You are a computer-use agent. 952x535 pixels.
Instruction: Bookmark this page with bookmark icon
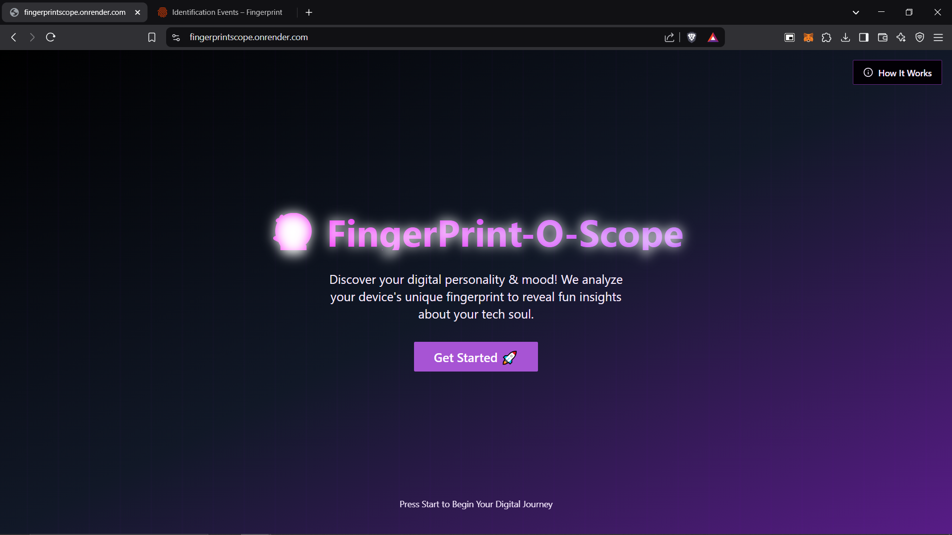pyautogui.click(x=152, y=38)
